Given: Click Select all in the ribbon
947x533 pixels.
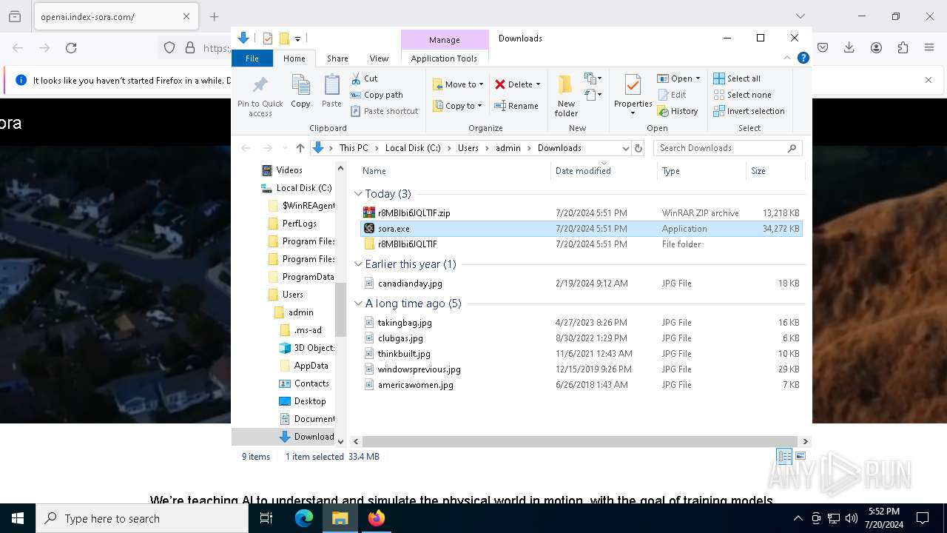Looking at the screenshot, I should [x=737, y=78].
